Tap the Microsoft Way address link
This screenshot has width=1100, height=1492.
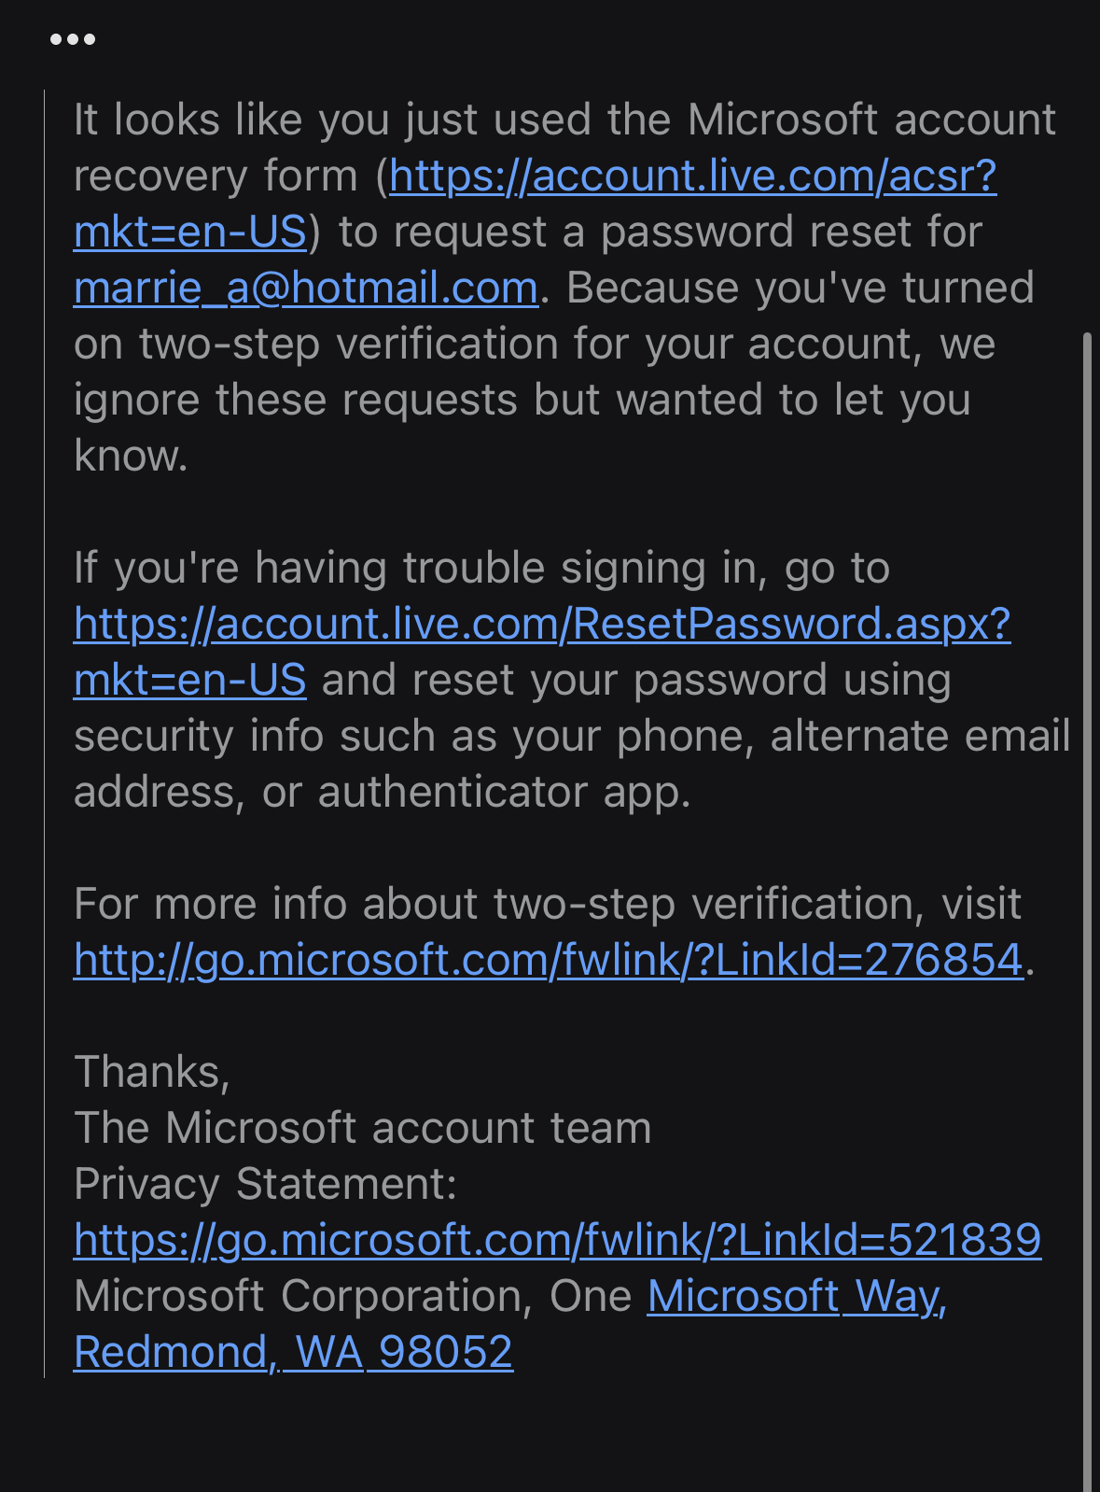pyautogui.click(x=797, y=1296)
